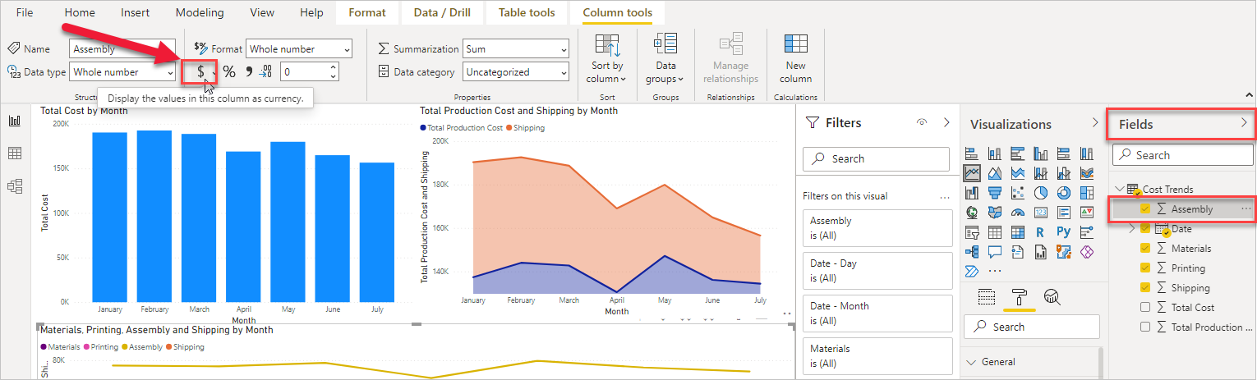Image resolution: width=1257 pixels, height=380 pixels.
Task: Open Data groups menu
Action: pyautogui.click(x=665, y=59)
